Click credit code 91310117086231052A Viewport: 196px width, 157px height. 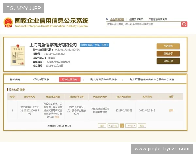(x=67, y=50)
